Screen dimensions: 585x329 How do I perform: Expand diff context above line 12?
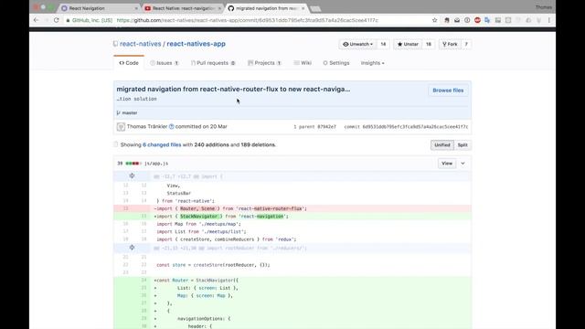(x=132, y=175)
